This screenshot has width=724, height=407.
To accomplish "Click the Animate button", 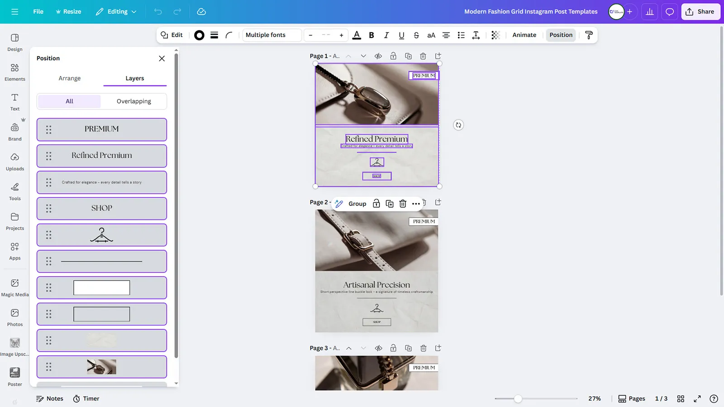I will (x=524, y=35).
